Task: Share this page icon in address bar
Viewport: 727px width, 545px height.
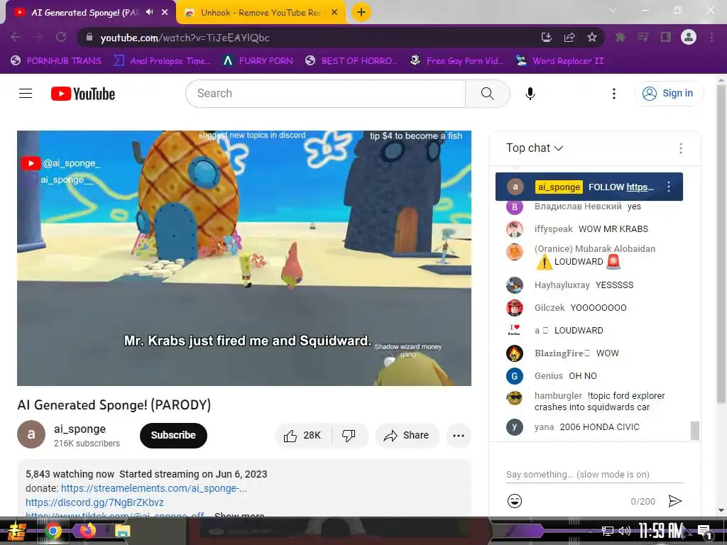Action: (569, 37)
